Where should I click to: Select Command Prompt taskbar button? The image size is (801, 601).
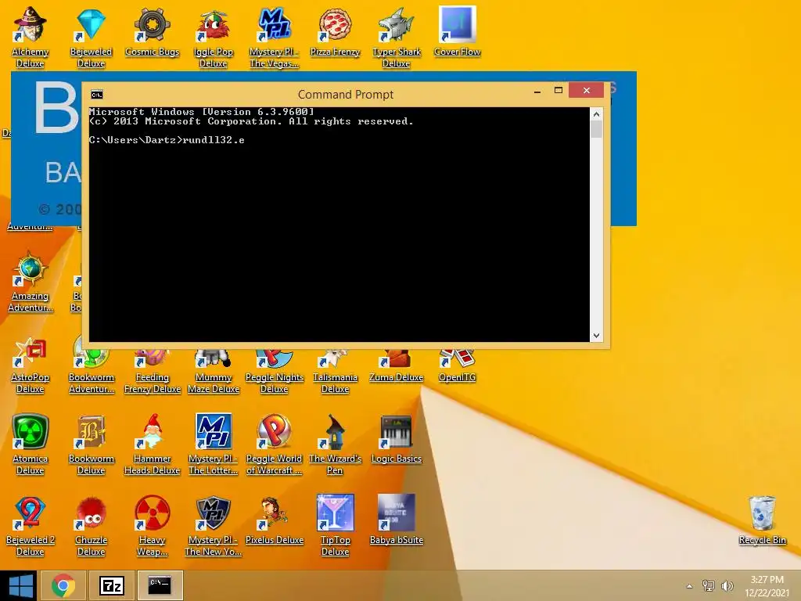click(160, 585)
